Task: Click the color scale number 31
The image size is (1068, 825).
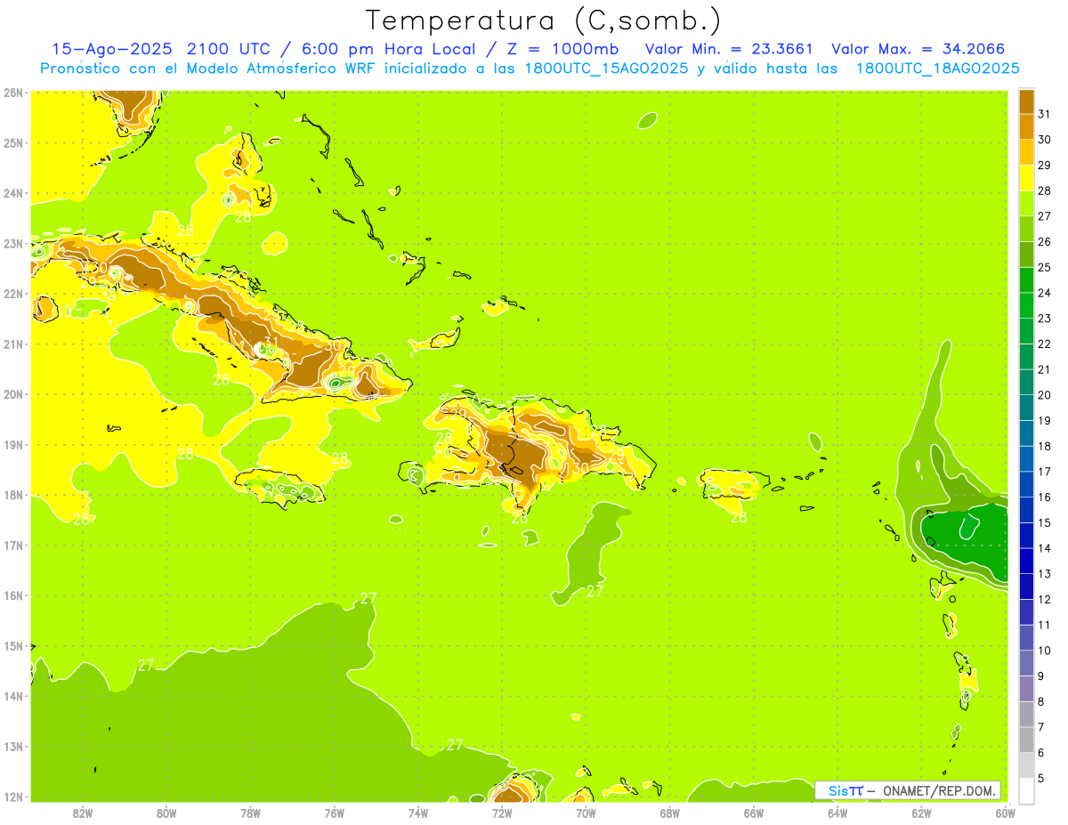Action: [x=1044, y=114]
